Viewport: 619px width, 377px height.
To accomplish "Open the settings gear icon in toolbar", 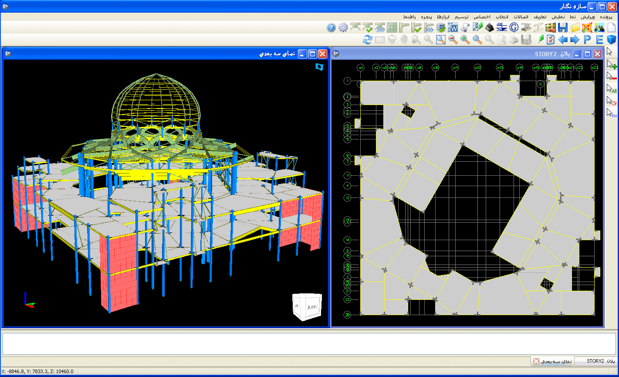I will click(343, 27).
